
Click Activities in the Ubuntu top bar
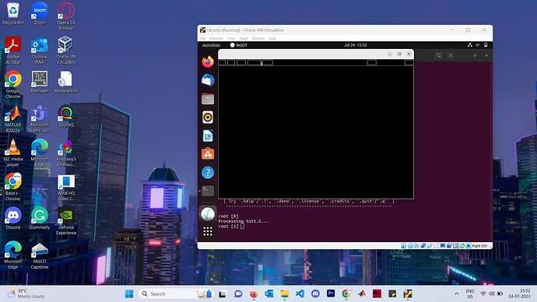pos(211,45)
